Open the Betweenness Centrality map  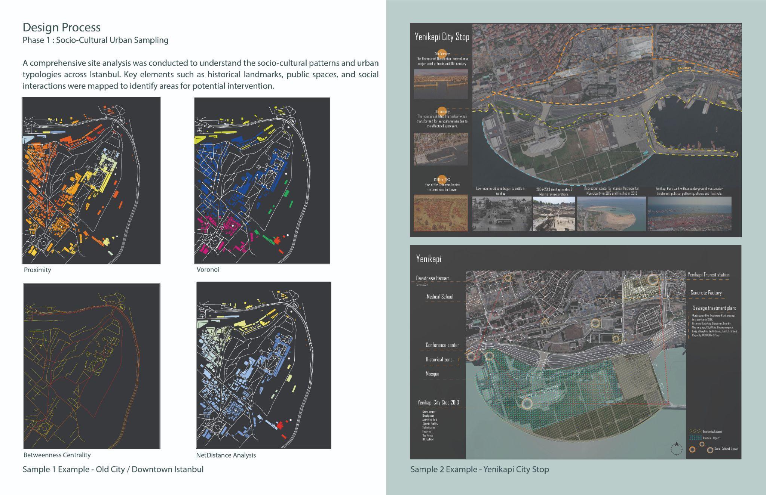(x=92, y=366)
